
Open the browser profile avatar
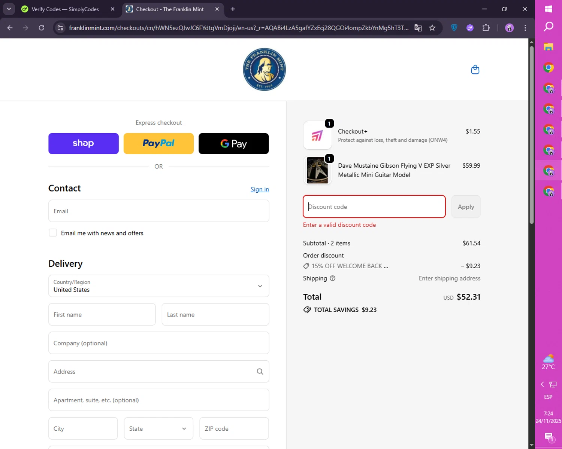510,28
